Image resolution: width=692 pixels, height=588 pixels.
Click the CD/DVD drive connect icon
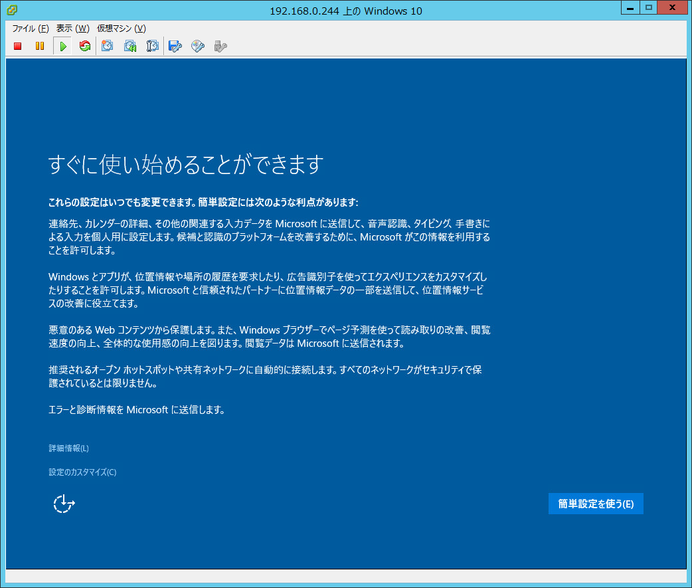198,46
